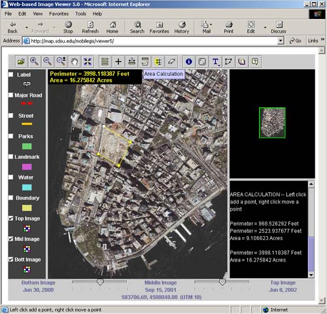Click the magnifier with arrows zoom tool
This screenshot has width=327, height=314.
tap(61, 61)
